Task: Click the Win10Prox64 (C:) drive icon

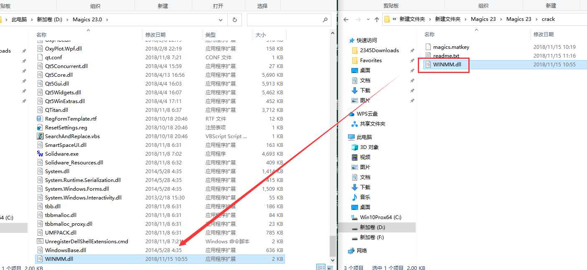Action: pyautogui.click(x=355, y=217)
